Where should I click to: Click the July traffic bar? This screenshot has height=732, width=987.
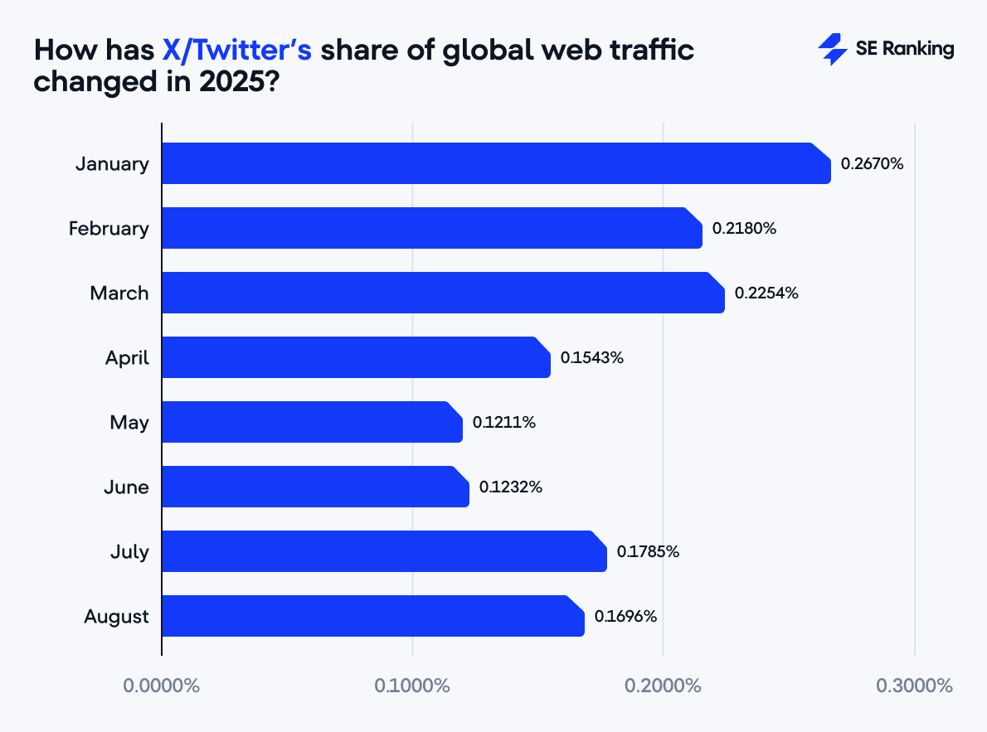384,551
